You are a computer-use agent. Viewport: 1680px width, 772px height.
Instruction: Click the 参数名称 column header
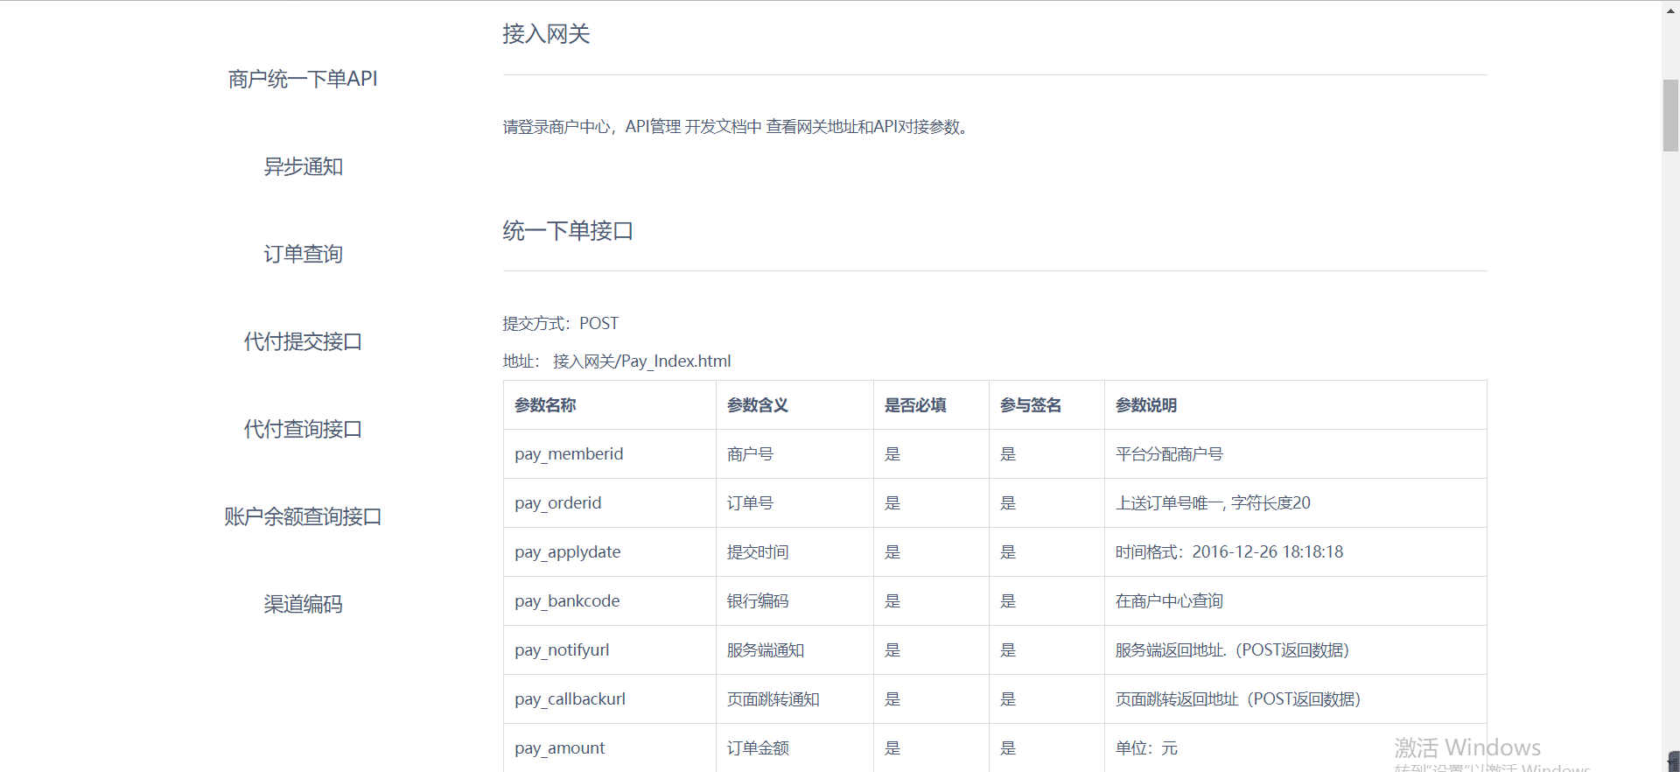[x=545, y=405]
